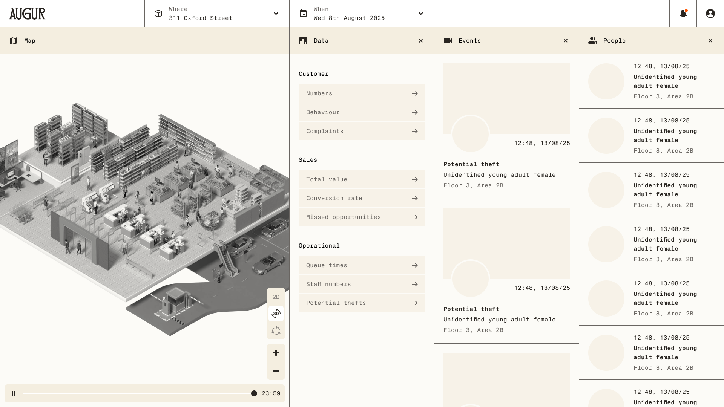
Task: Open the user account profile icon
Action: click(x=710, y=14)
